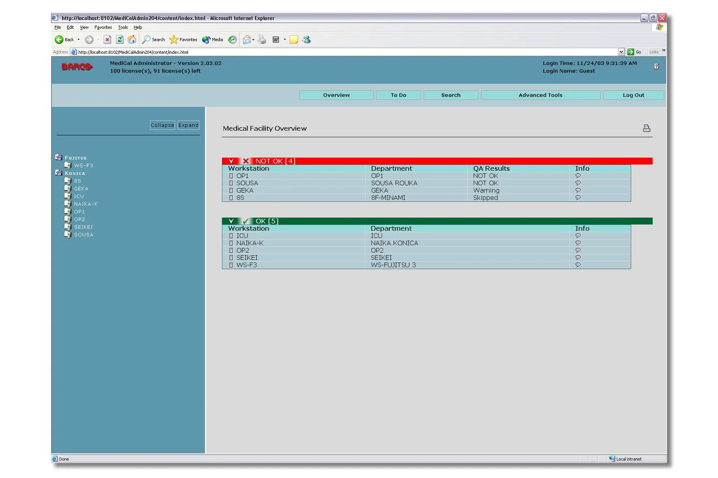This screenshot has width=718, height=478.
Task: Open the address bar dropdown arrow
Action: [621, 52]
